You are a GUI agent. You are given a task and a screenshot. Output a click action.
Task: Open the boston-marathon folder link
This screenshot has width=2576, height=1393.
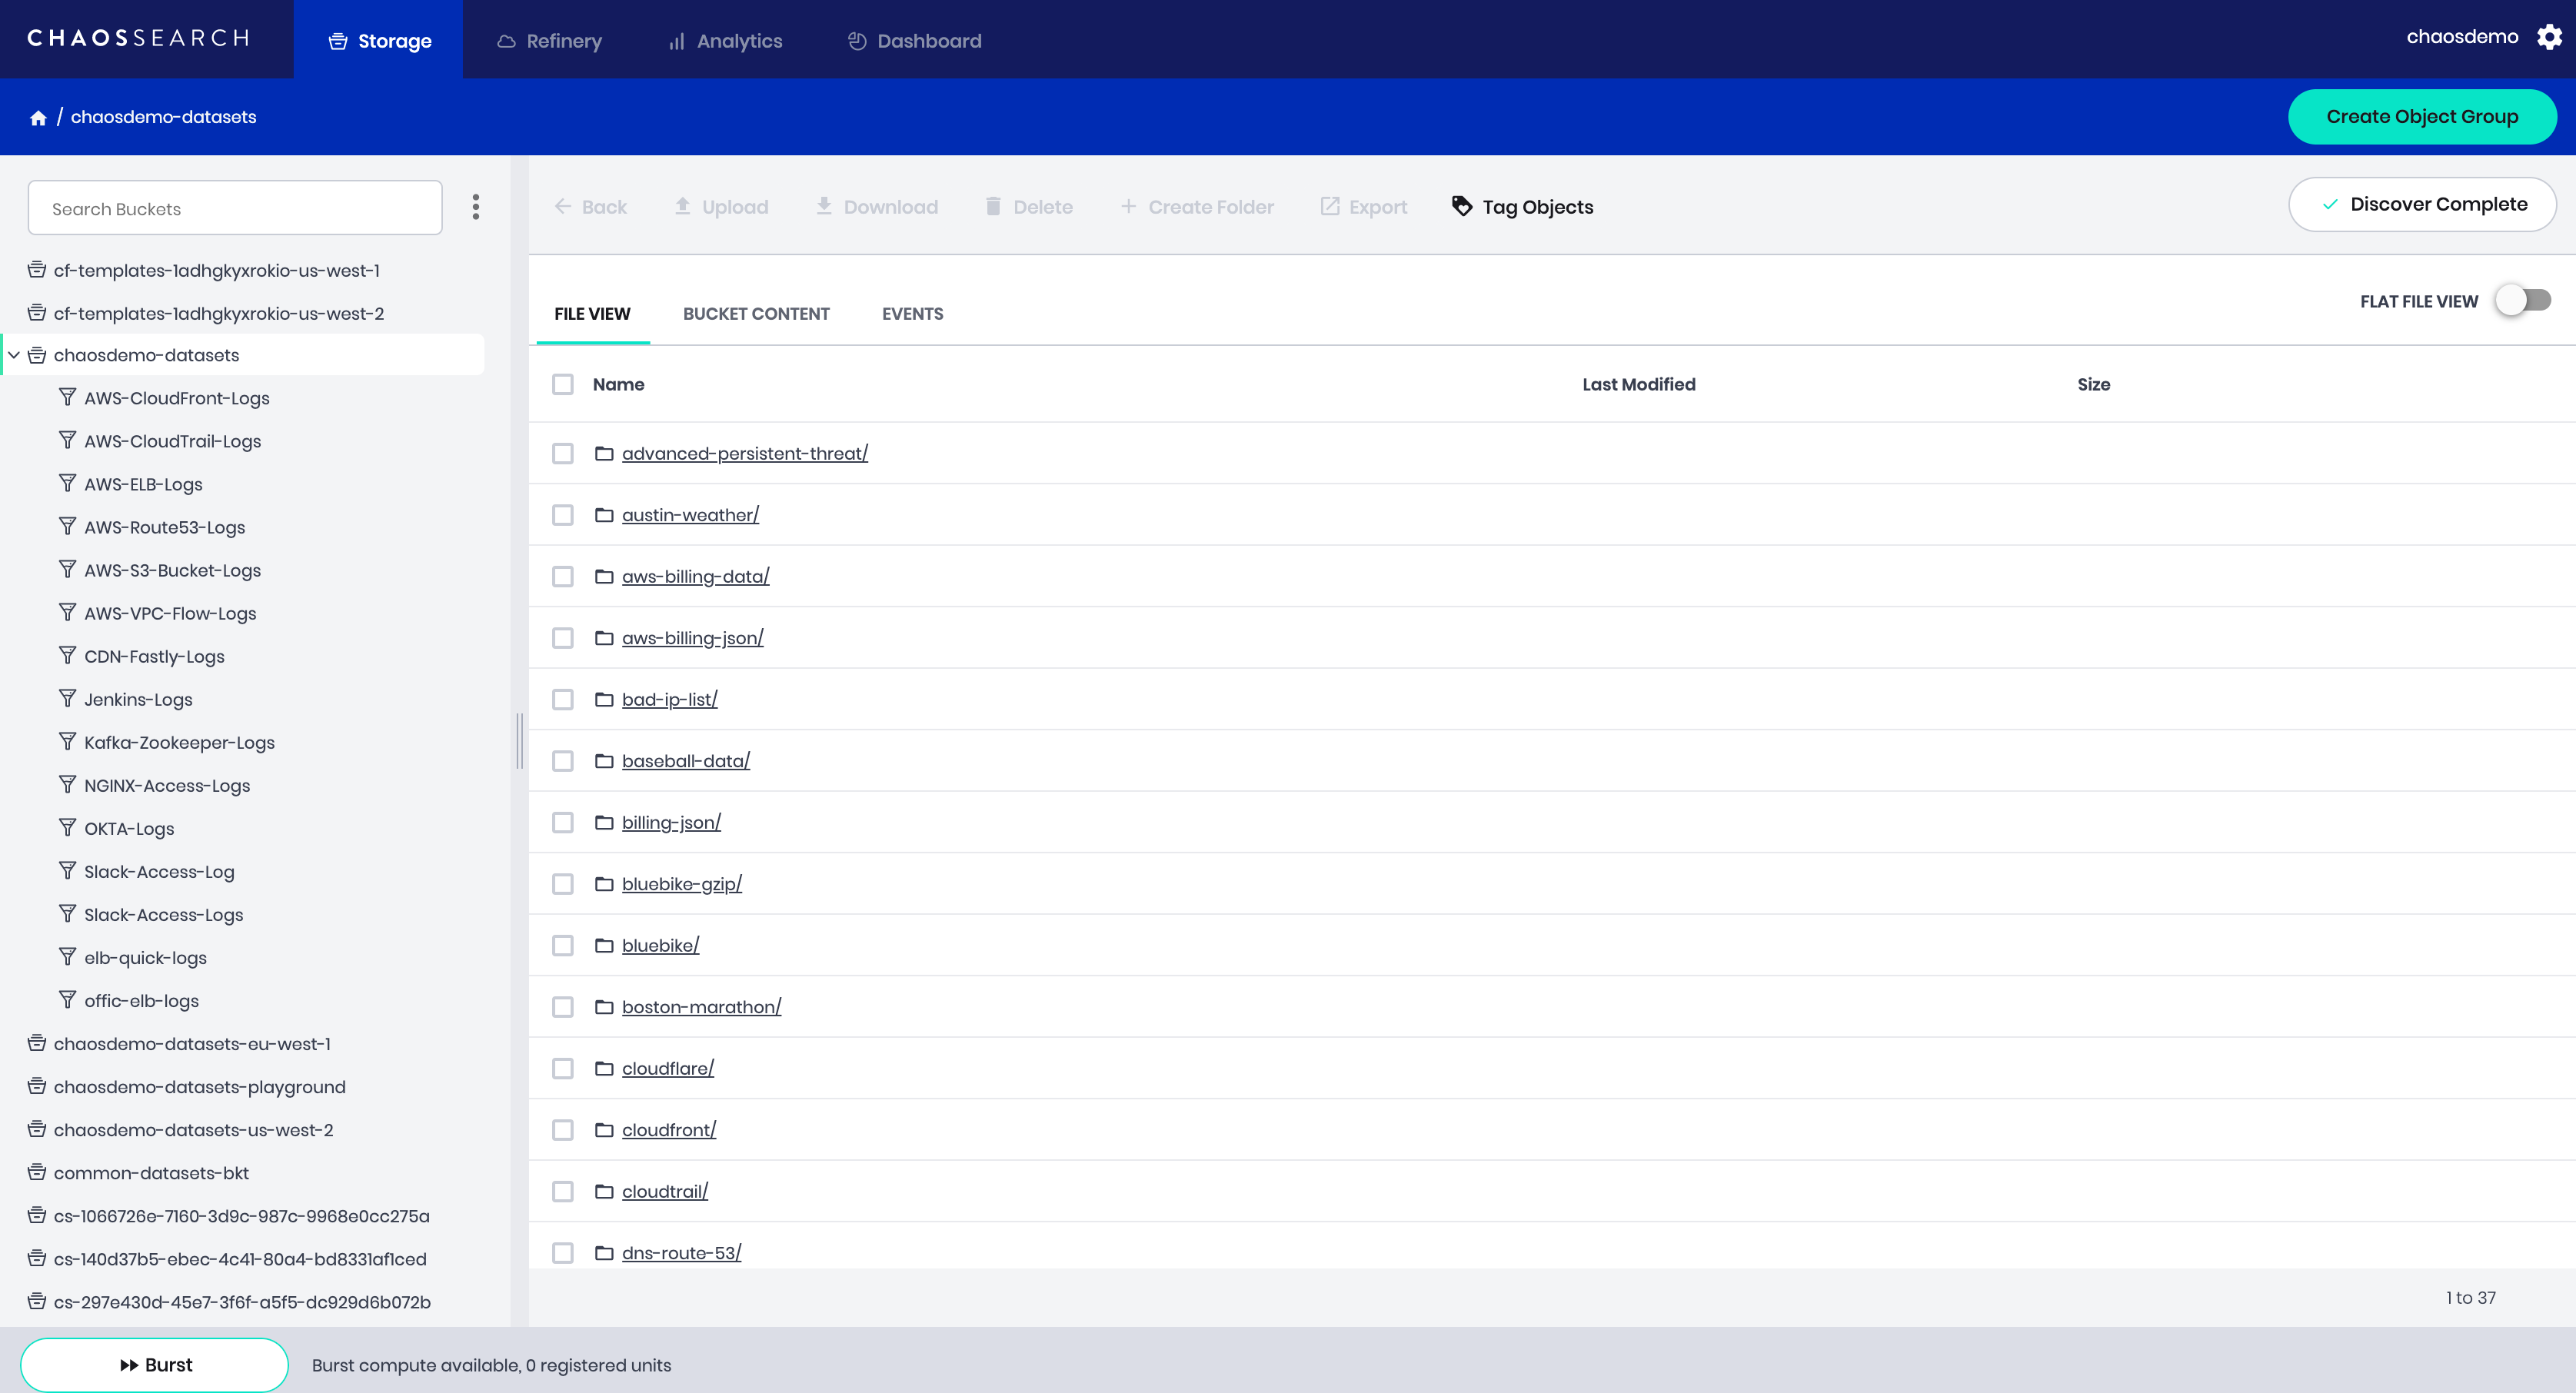pyautogui.click(x=701, y=1007)
